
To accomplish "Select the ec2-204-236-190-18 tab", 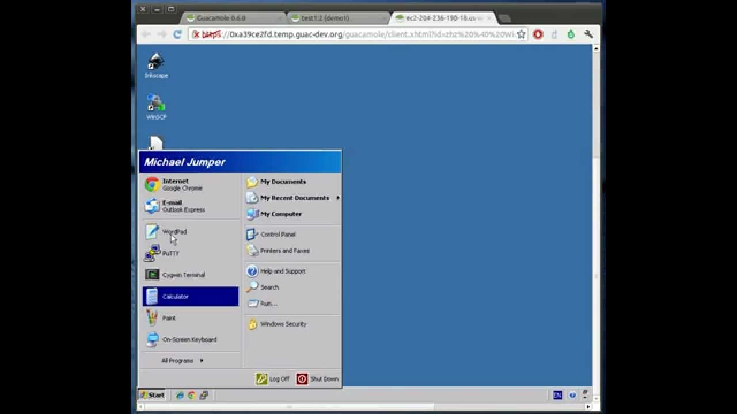I will [442, 18].
